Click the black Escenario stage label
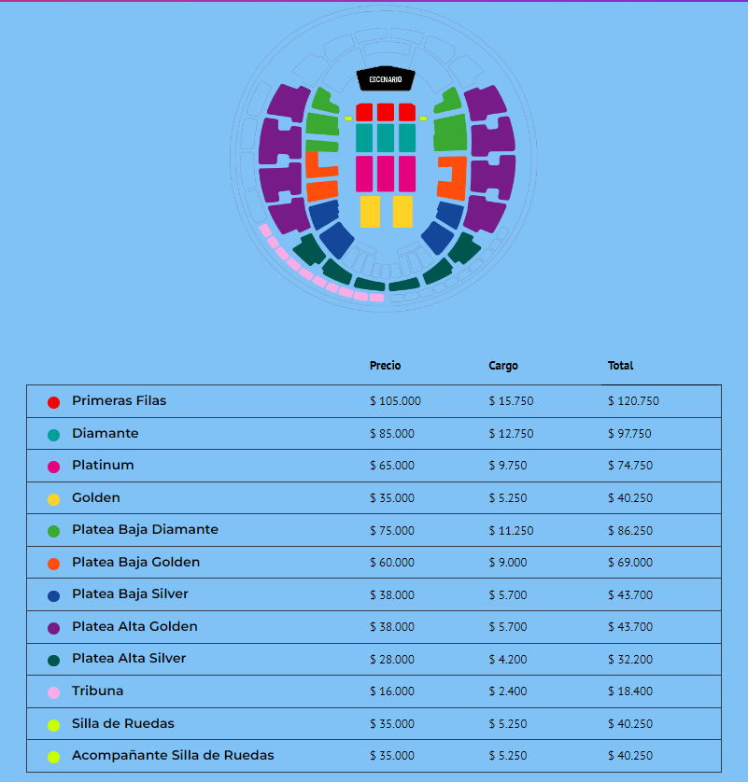The image size is (748, 782). (385, 80)
